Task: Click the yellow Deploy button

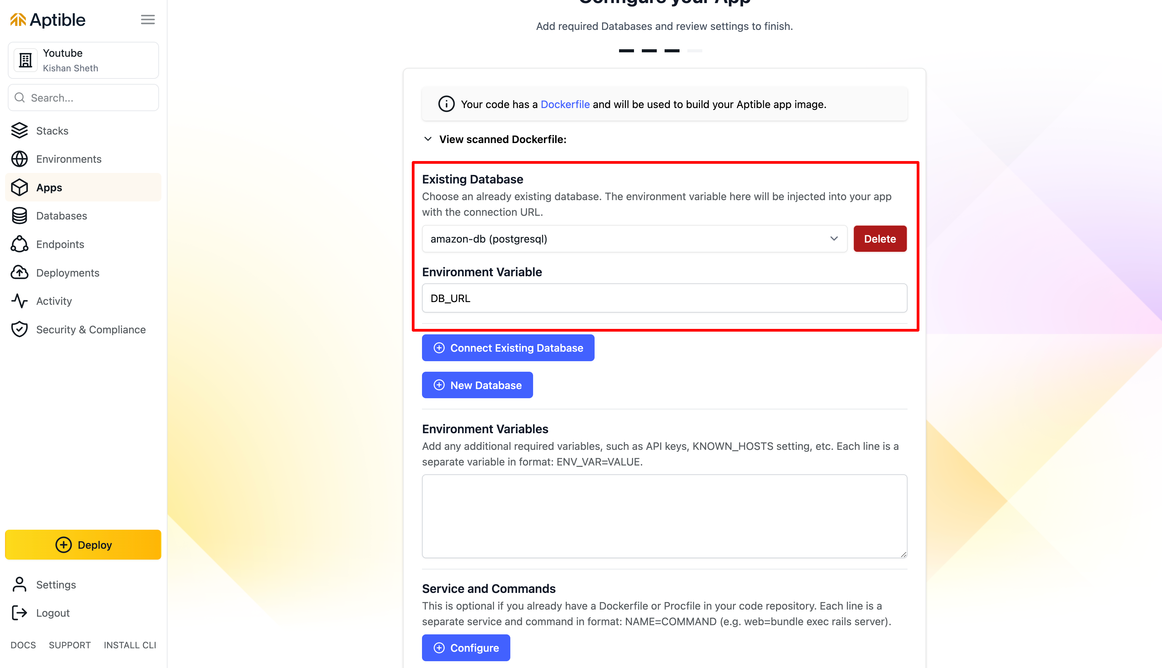Action: (x=83, y=545)
